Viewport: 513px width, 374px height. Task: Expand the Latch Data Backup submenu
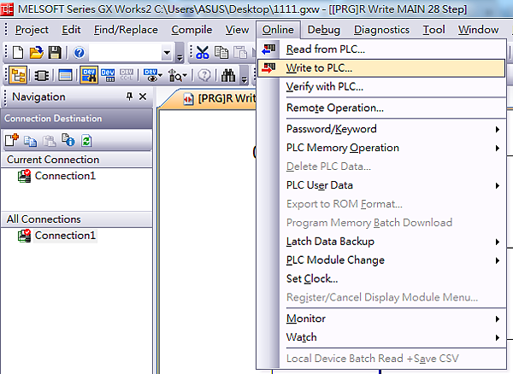(381, 242)
